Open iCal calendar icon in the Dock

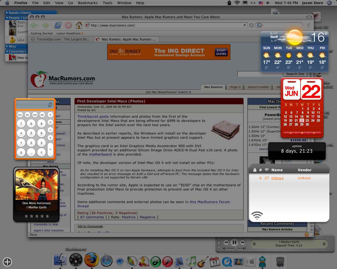(x=215, y=261)
